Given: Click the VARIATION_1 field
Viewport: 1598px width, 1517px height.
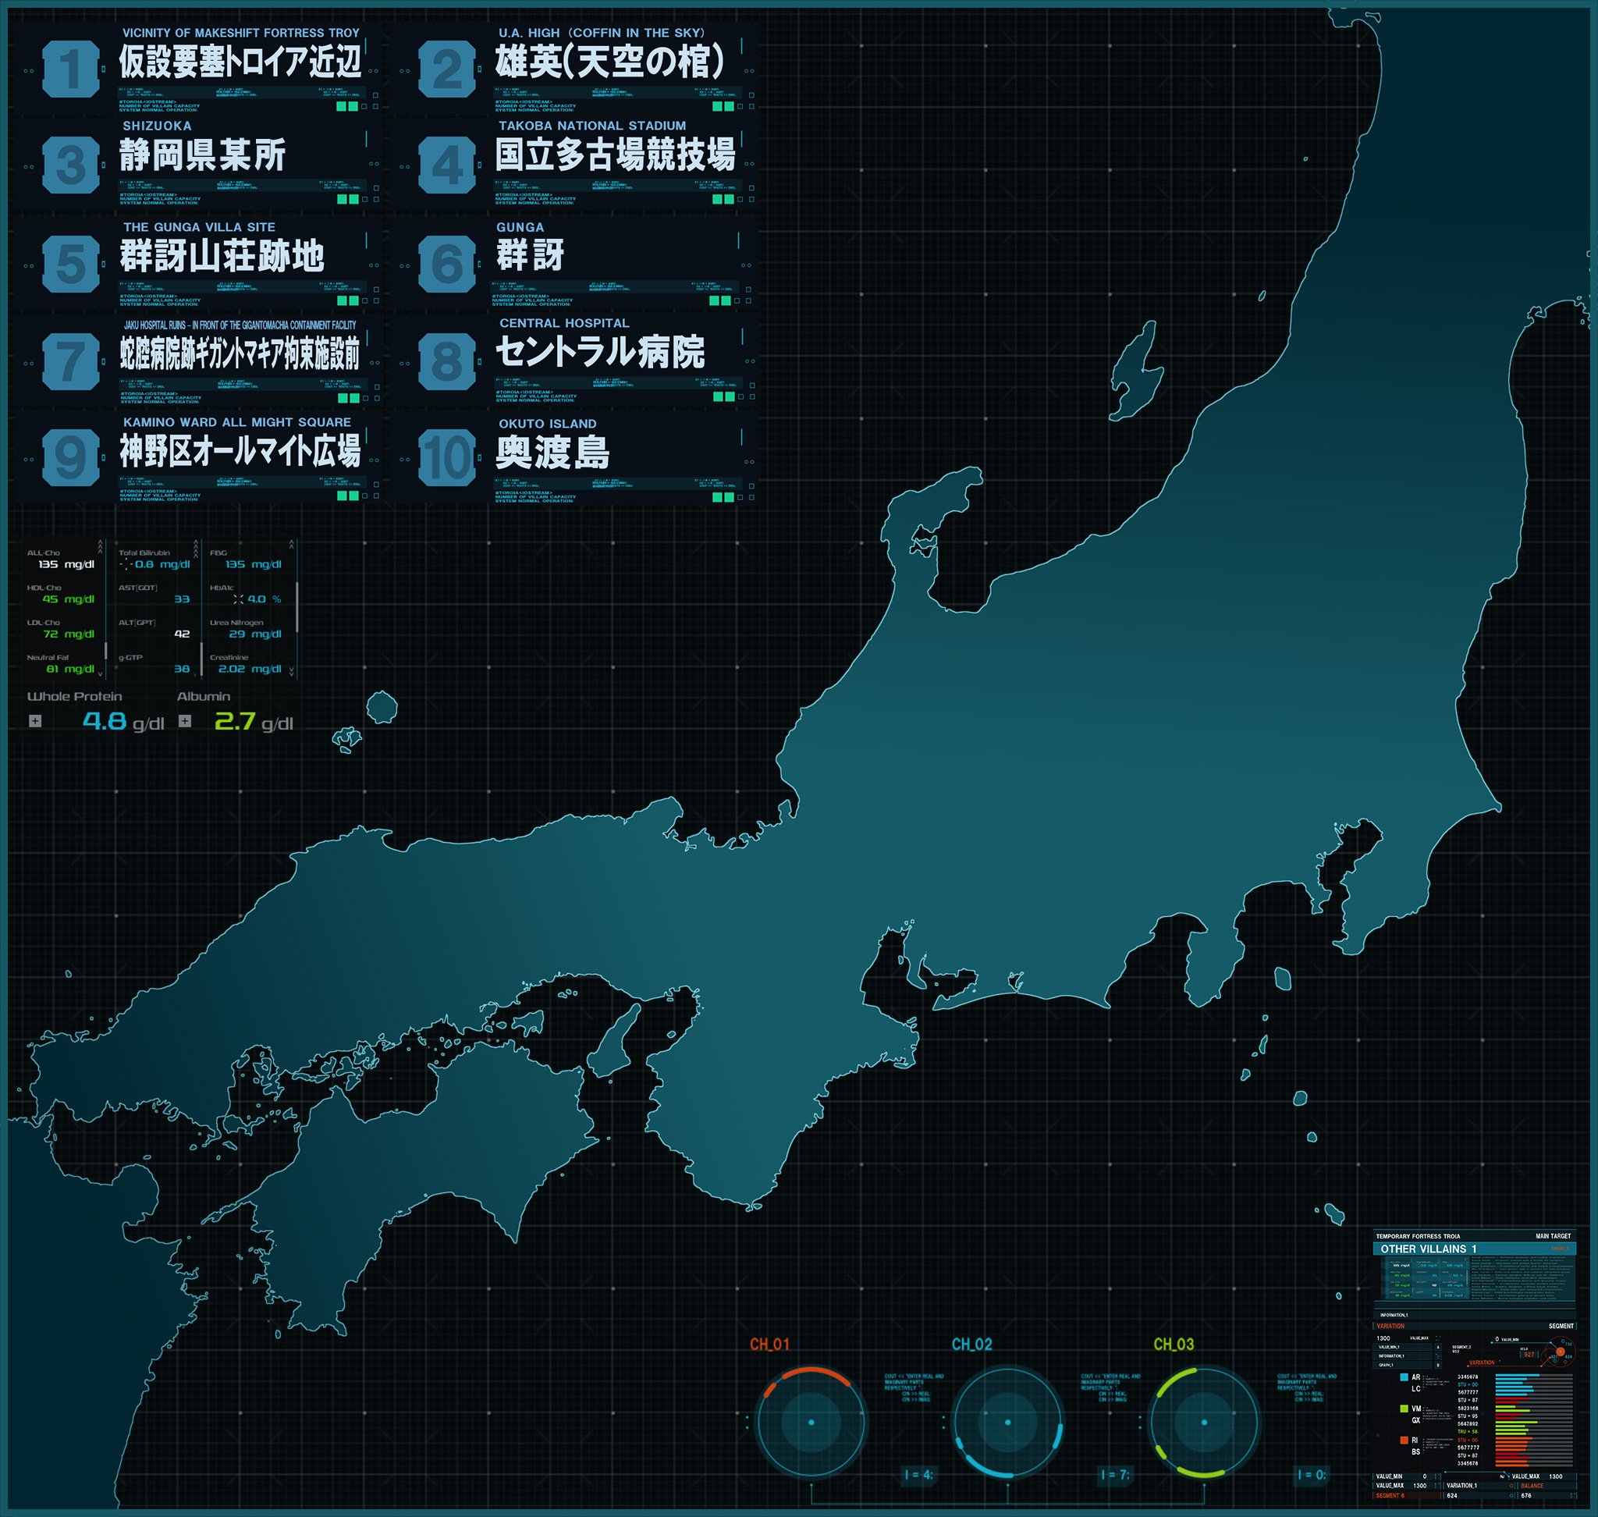Looking at the screenshot, I should pos(1479,1487).
